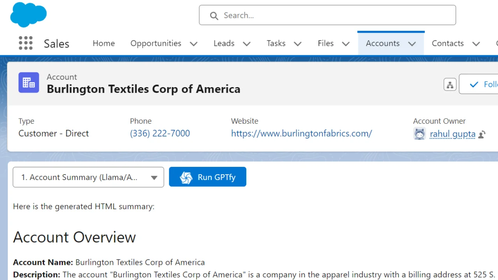Switch to the Contacts tab

447,43
